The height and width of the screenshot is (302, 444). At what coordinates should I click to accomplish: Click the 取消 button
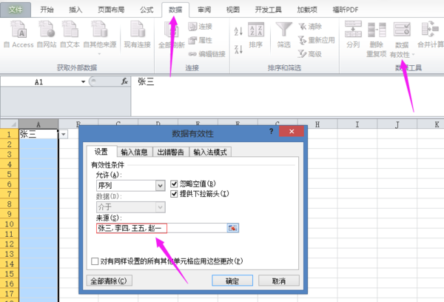(x=279, y=281)
